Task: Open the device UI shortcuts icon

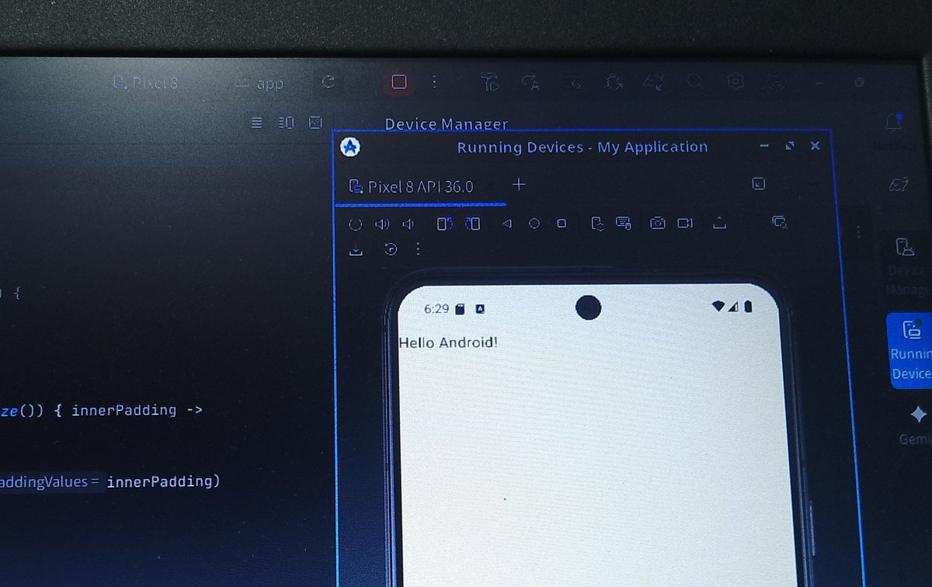Action: point(597,224)
